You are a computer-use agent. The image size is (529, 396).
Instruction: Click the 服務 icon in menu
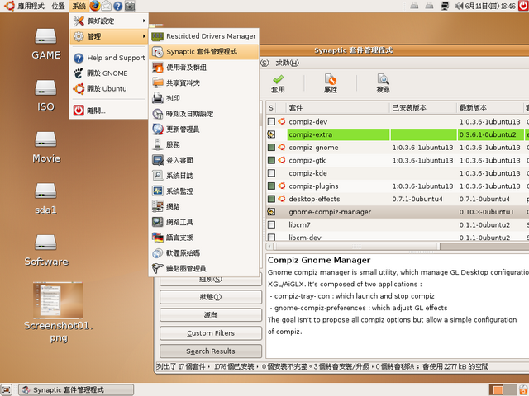[x=158, y=145]
